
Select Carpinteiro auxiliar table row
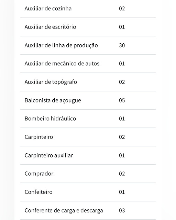click(x=88, y=155)
